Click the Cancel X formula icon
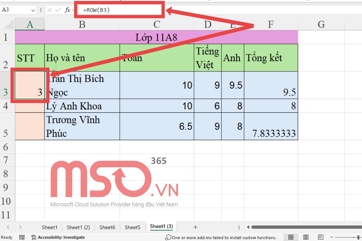This screenshot has width=362, height=241. (x=50, y=10)
